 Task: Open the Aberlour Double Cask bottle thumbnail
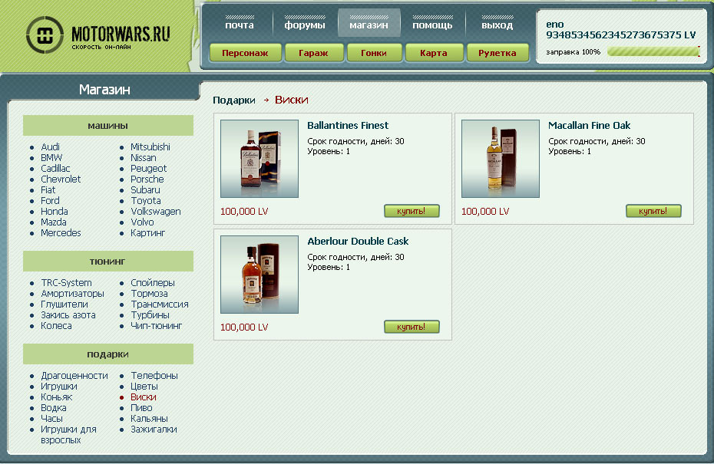259,275
